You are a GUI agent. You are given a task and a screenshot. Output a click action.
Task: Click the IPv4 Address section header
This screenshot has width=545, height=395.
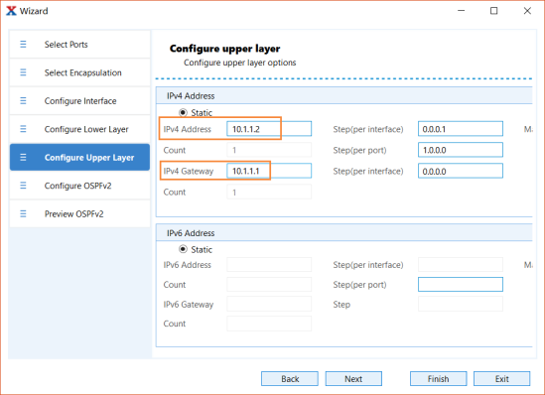click(344, 95)
